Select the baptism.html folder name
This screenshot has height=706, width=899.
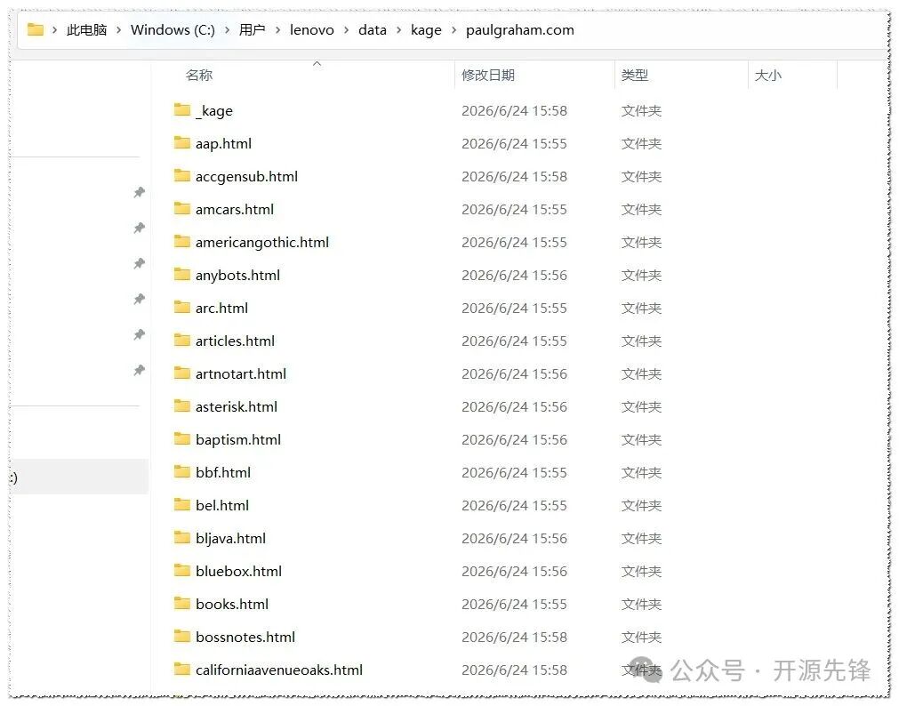[238, 440]
